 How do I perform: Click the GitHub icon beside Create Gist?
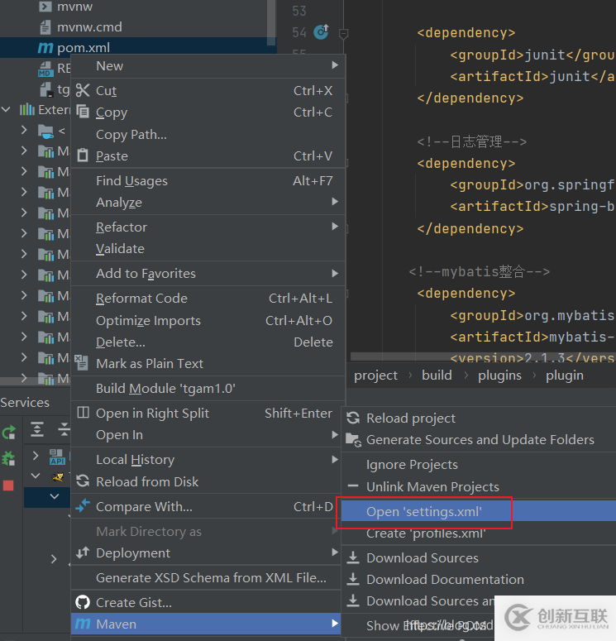[x=83, y=602]
